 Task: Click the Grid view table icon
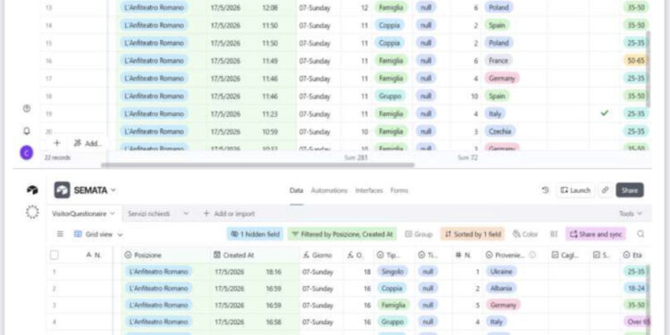(79, 234)
